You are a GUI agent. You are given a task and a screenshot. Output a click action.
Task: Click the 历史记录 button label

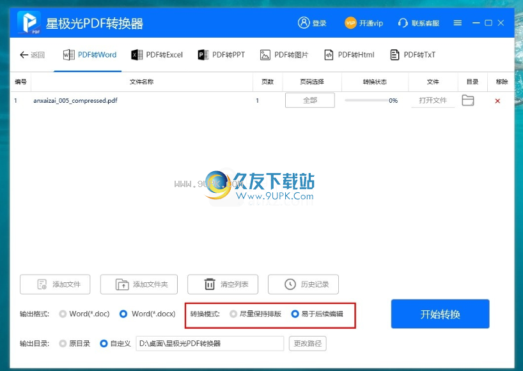[x=315, y=284]
